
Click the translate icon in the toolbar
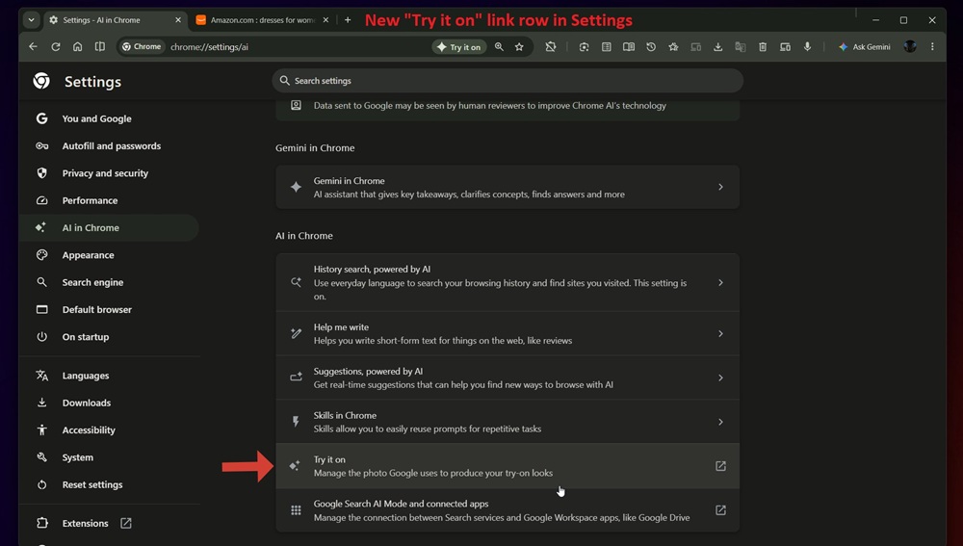740,46
